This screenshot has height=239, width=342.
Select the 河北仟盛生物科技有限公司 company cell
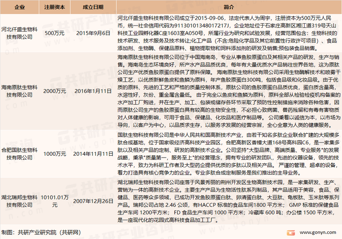coord(20,33)
